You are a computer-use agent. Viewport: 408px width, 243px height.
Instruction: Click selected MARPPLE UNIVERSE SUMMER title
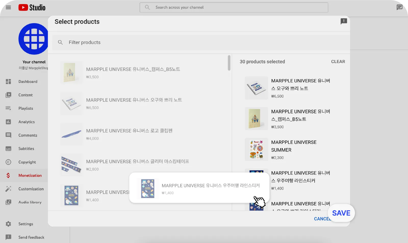(x=294, y=146)
